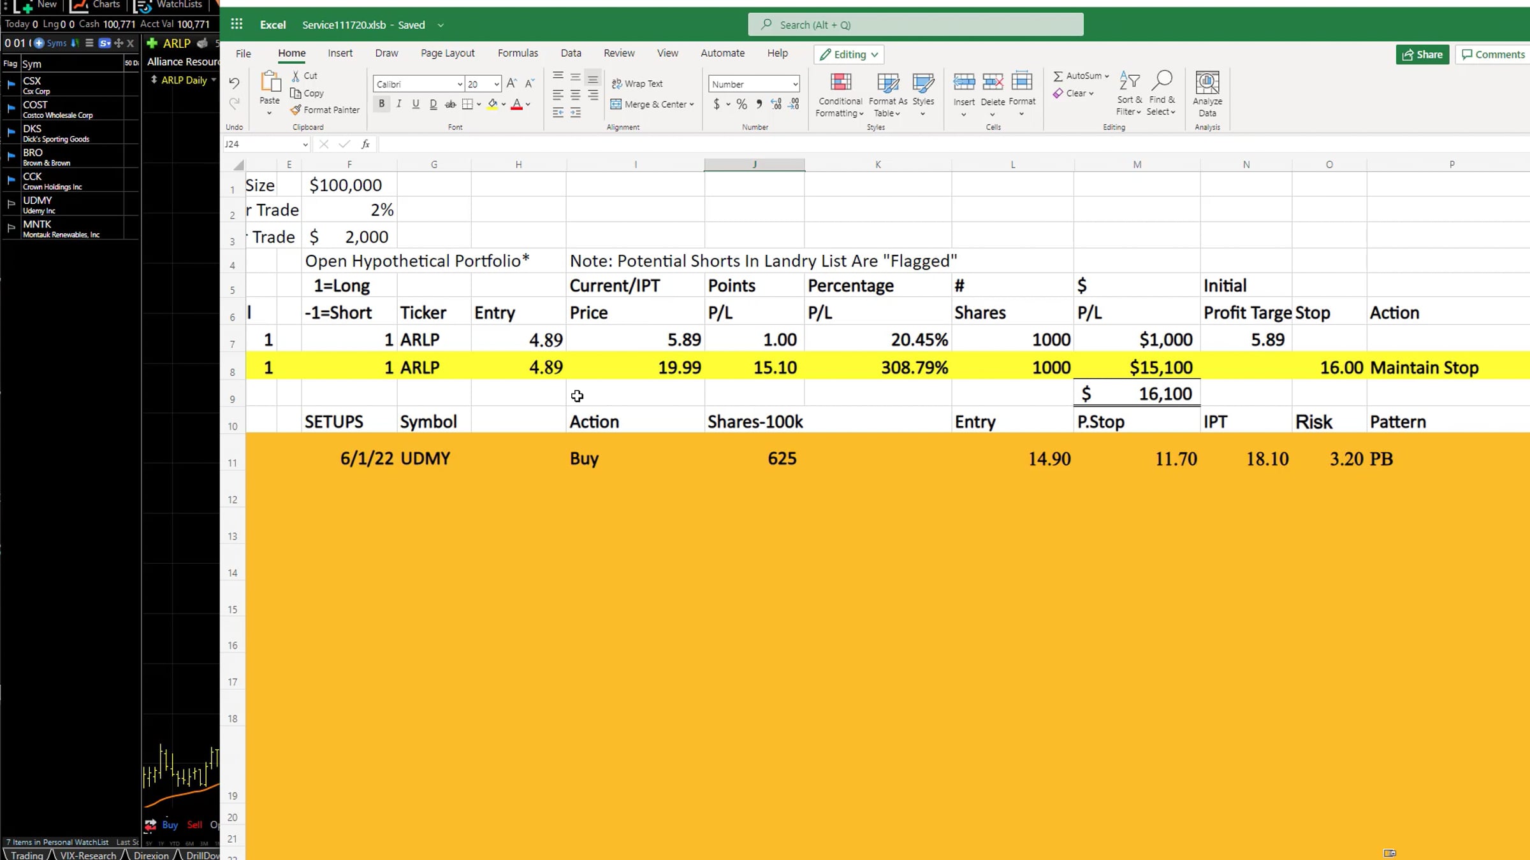Open Sort & Filter
This screenshot has width=1530, height=860.
(1129, 94)
